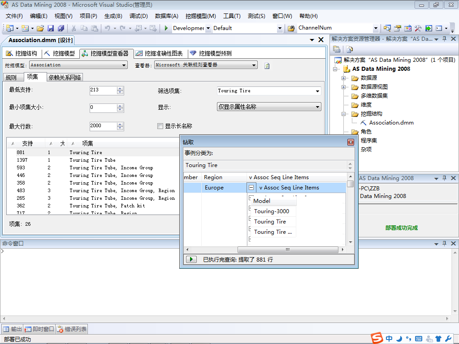Toggle the Sogou moon half-width indicator
The width and height of the screenshot is (459, 344).
399,339
